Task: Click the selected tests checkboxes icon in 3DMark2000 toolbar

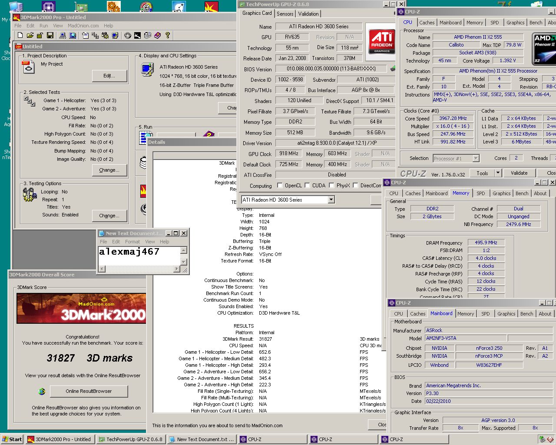Action: coord(95,35)
